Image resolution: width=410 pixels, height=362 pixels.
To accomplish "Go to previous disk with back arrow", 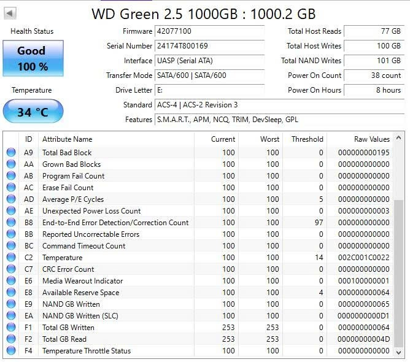I will click(x=10, y=13).
